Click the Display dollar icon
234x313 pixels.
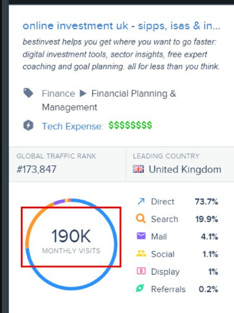[141, 271]
